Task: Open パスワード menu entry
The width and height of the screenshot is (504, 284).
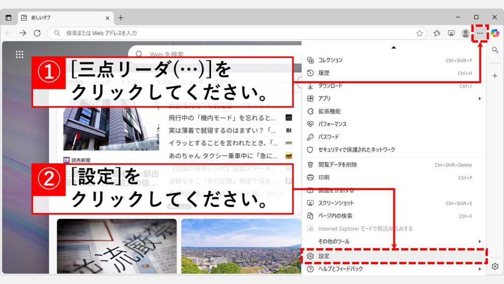Action: [394, 137]
